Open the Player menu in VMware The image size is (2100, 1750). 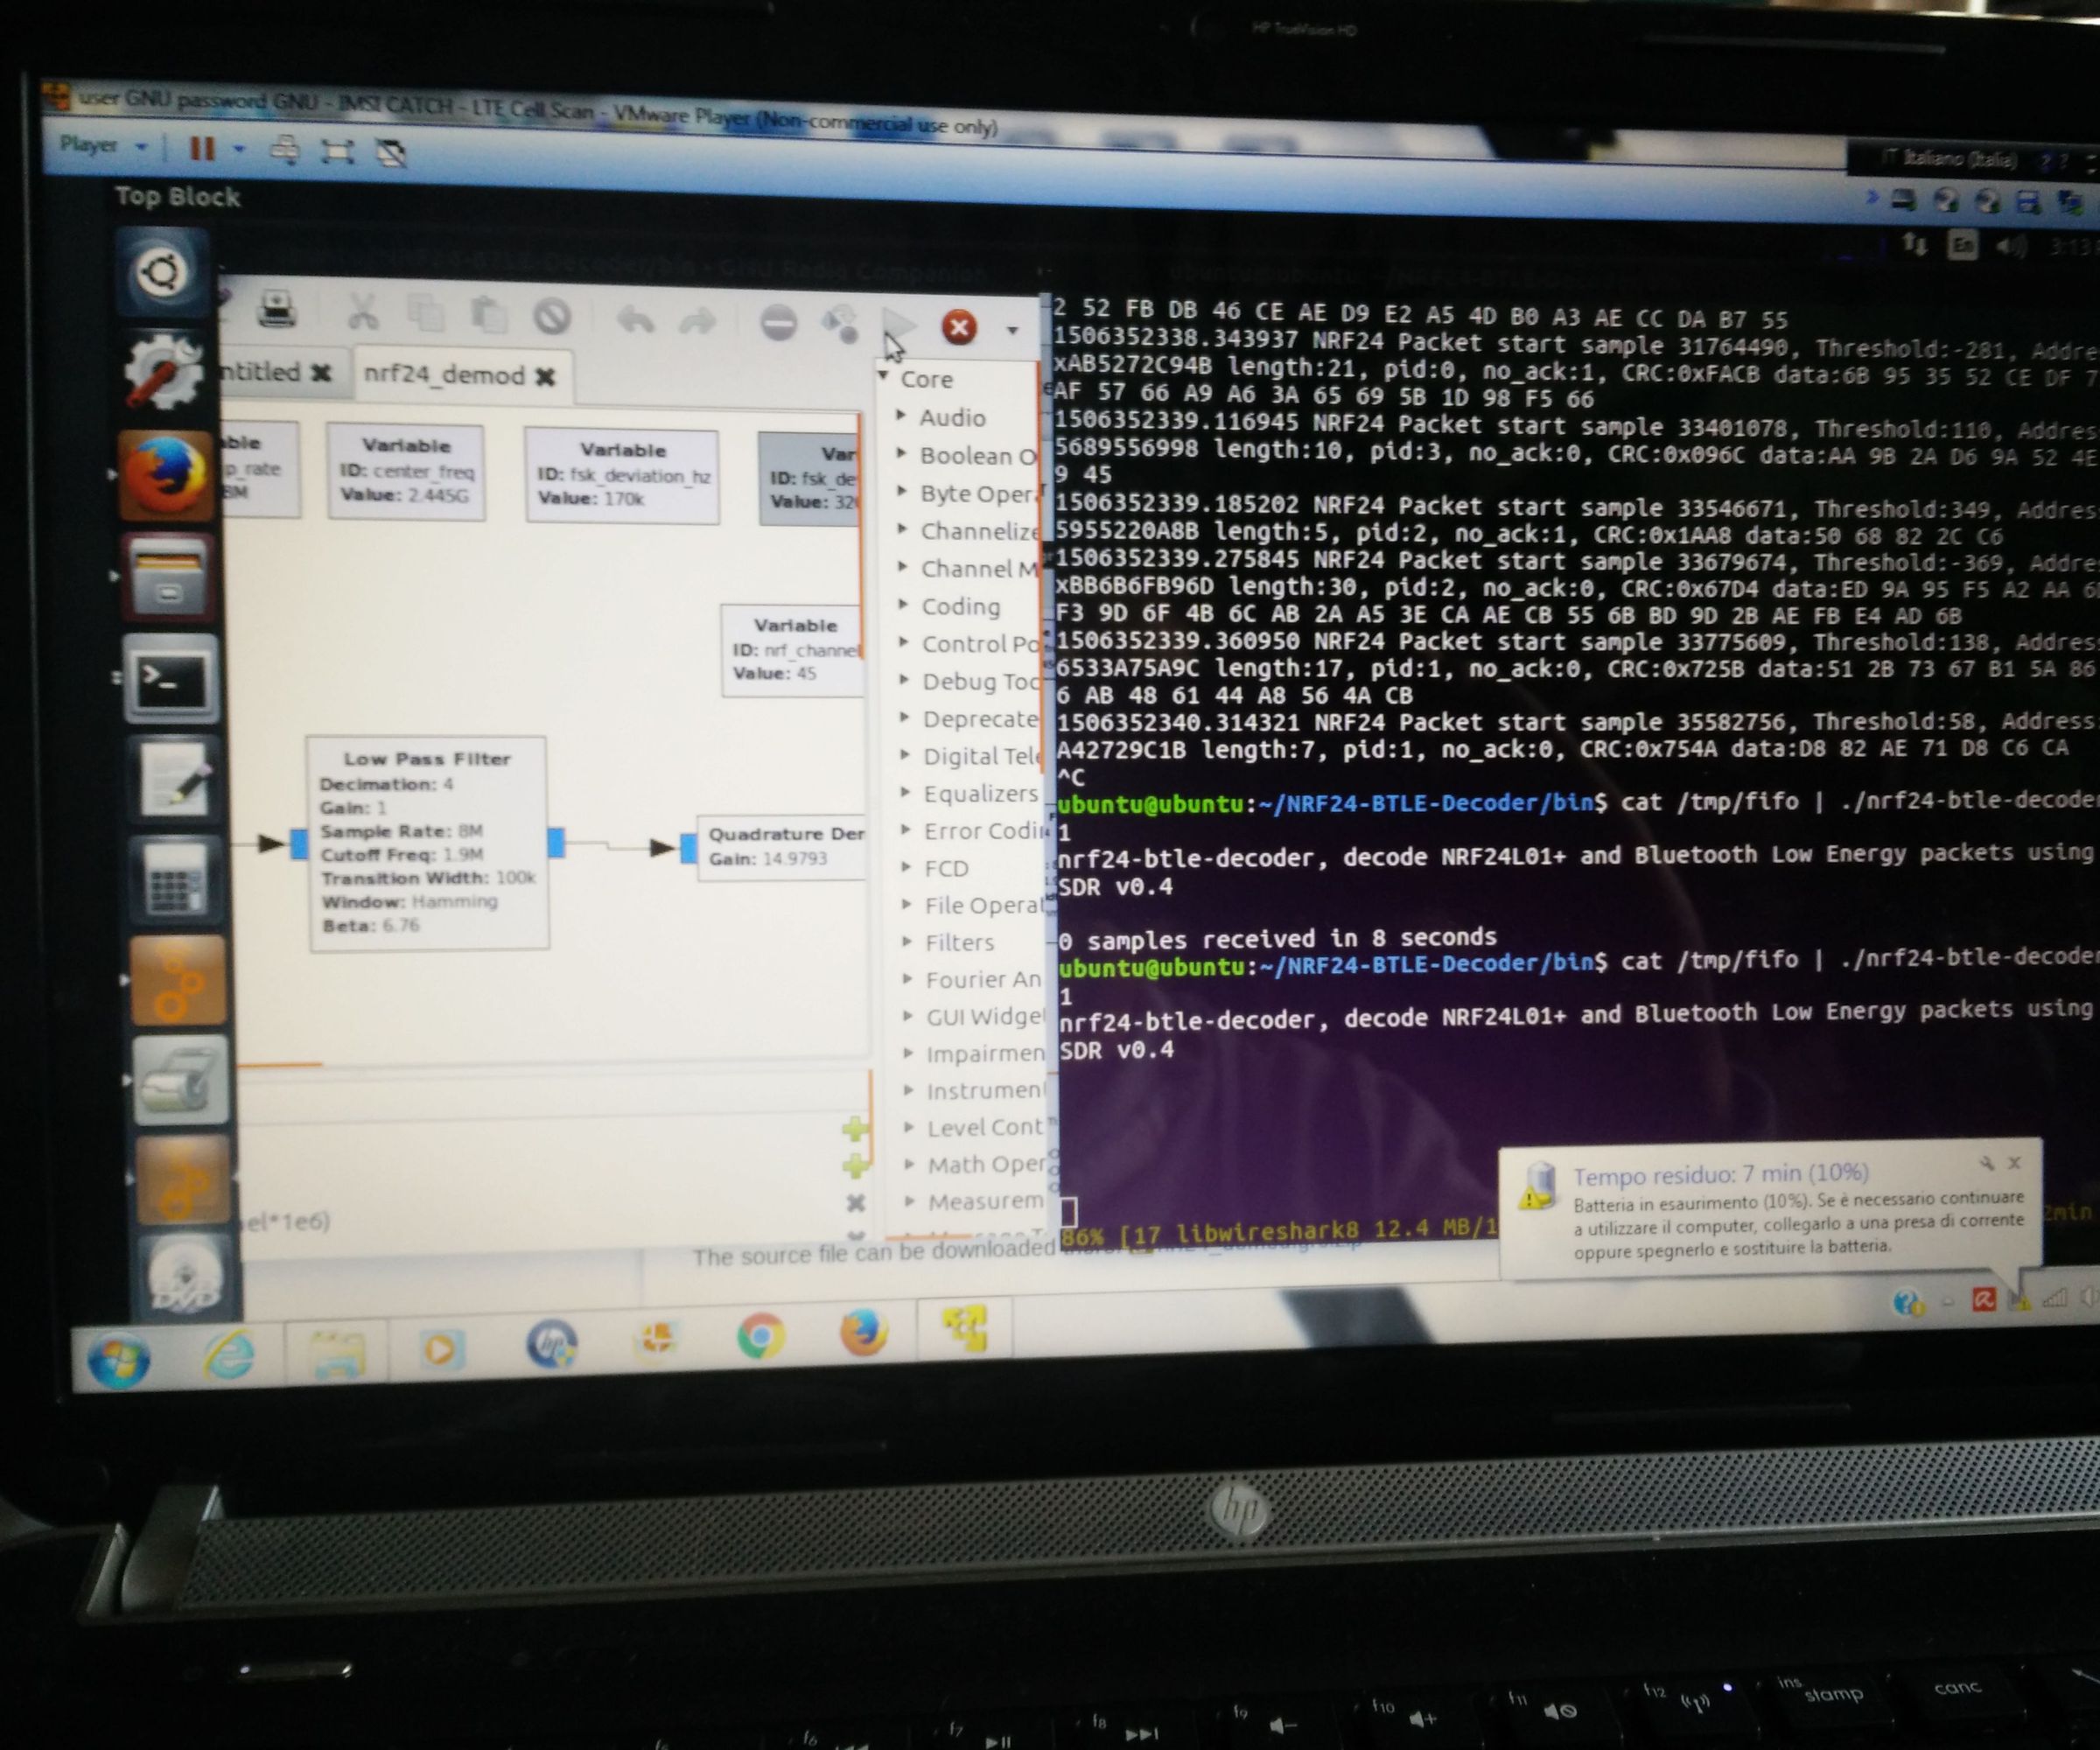pos(93,144)
